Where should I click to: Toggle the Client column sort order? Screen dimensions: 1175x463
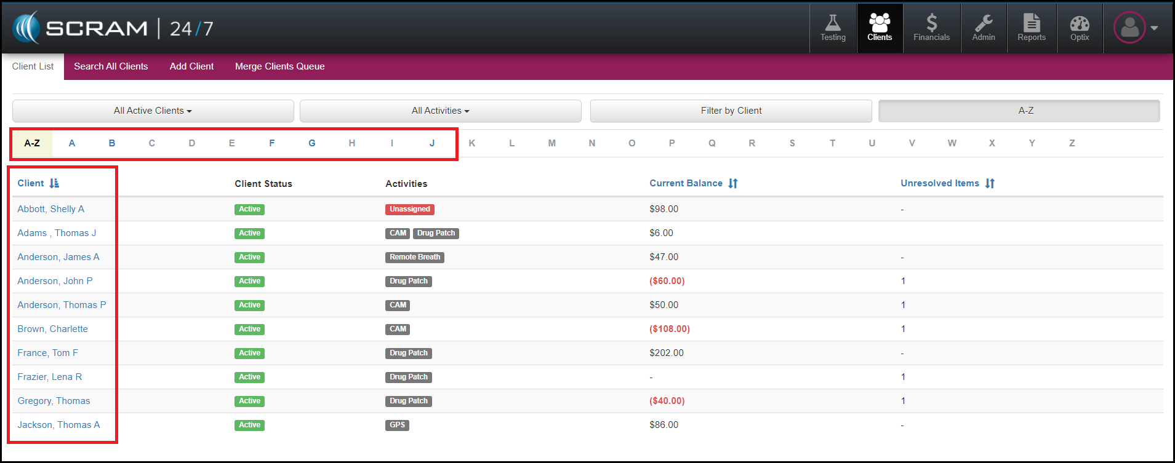tap(54, 183)
